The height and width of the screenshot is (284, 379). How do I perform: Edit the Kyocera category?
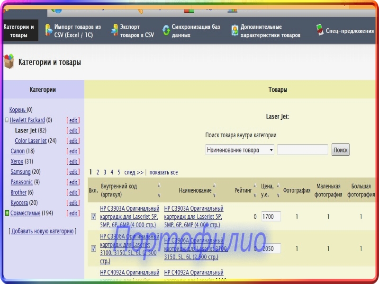[x=73, y=203]
